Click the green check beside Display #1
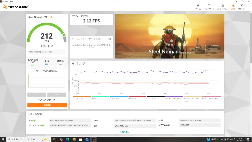The image size is (252, 142). point(43,125)
